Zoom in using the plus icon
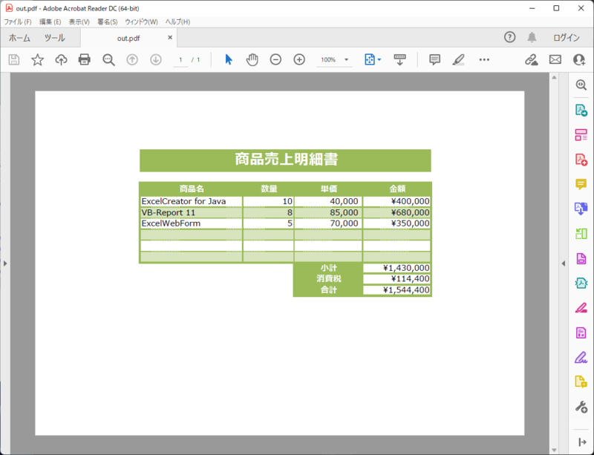This screenshot has height=455, width=594. pyautogui.click(x=298, y=59)
